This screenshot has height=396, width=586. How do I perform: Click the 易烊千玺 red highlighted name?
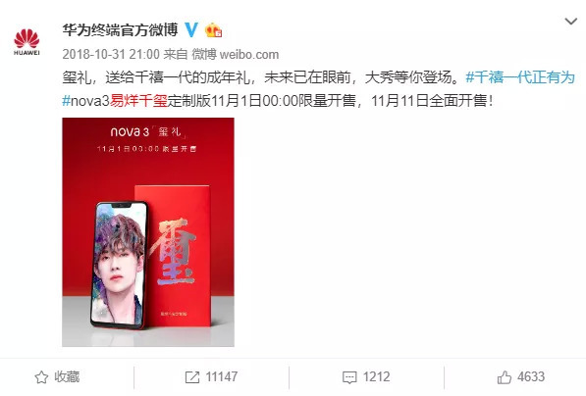(x=138, y=100)
